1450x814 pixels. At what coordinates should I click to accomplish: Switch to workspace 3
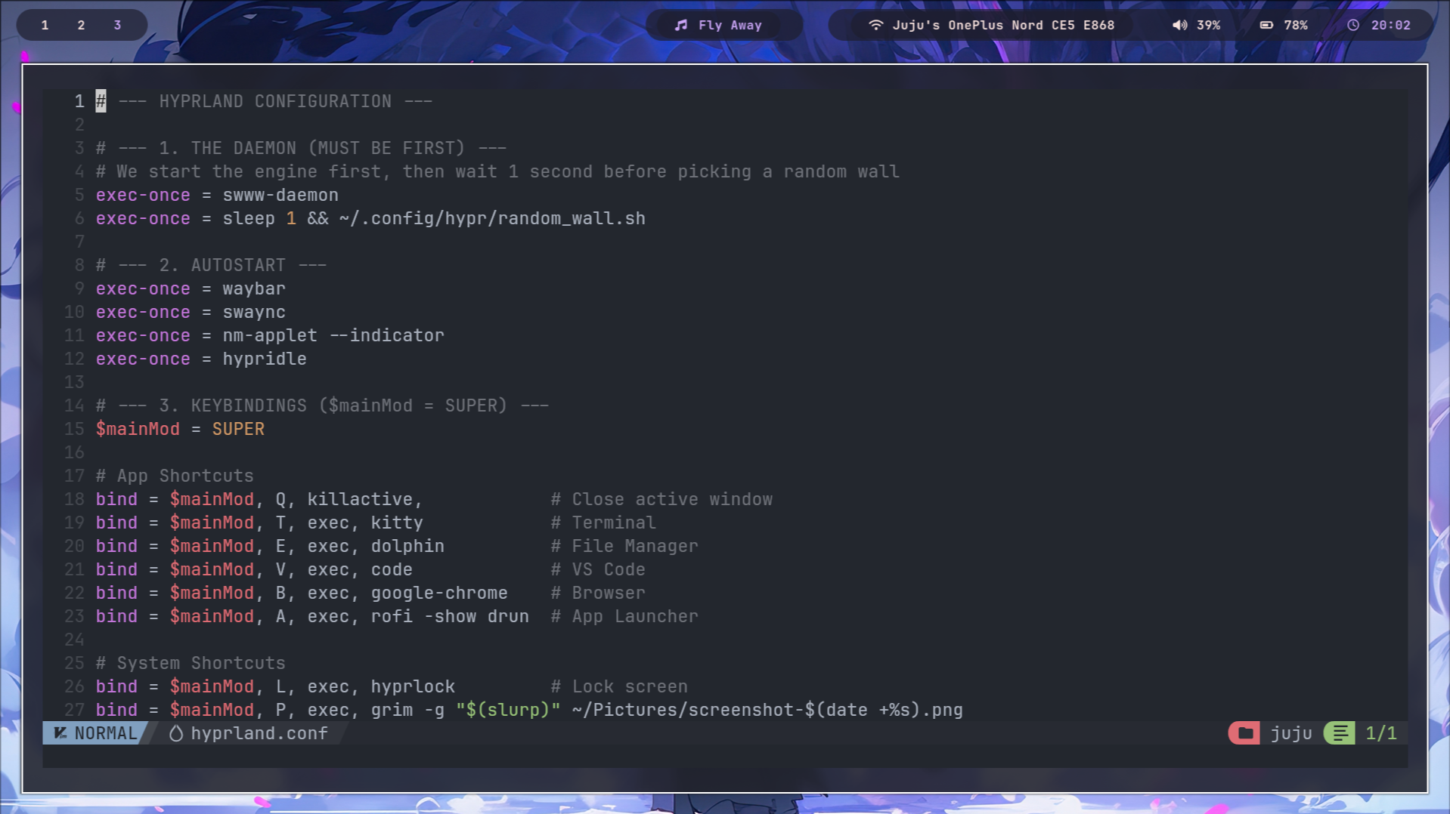pos(116,25)
